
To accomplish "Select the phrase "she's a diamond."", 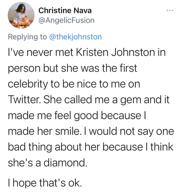I will point(47,162).
